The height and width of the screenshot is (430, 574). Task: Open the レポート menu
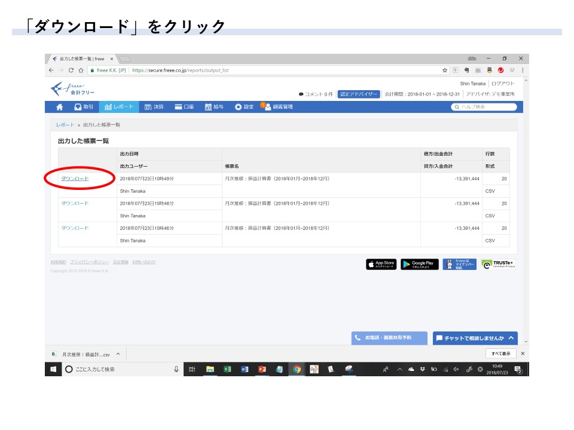pyautogui.click(x=119, y=107)
